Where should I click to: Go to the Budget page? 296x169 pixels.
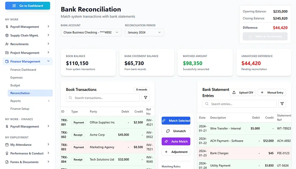coord(15,85)
